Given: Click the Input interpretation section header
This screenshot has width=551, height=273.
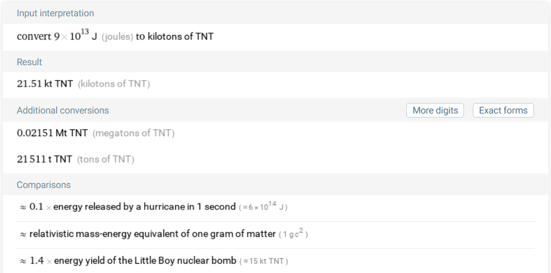Looking at the screenshot, I should tap(55, 13).
